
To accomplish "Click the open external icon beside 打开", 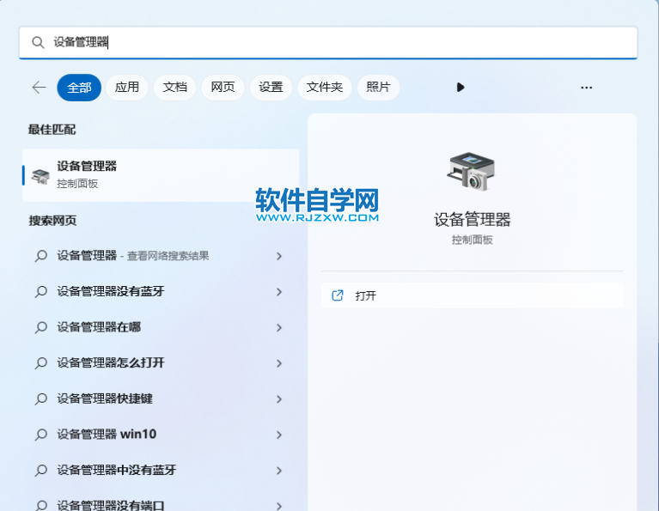I will coord(338,295).
